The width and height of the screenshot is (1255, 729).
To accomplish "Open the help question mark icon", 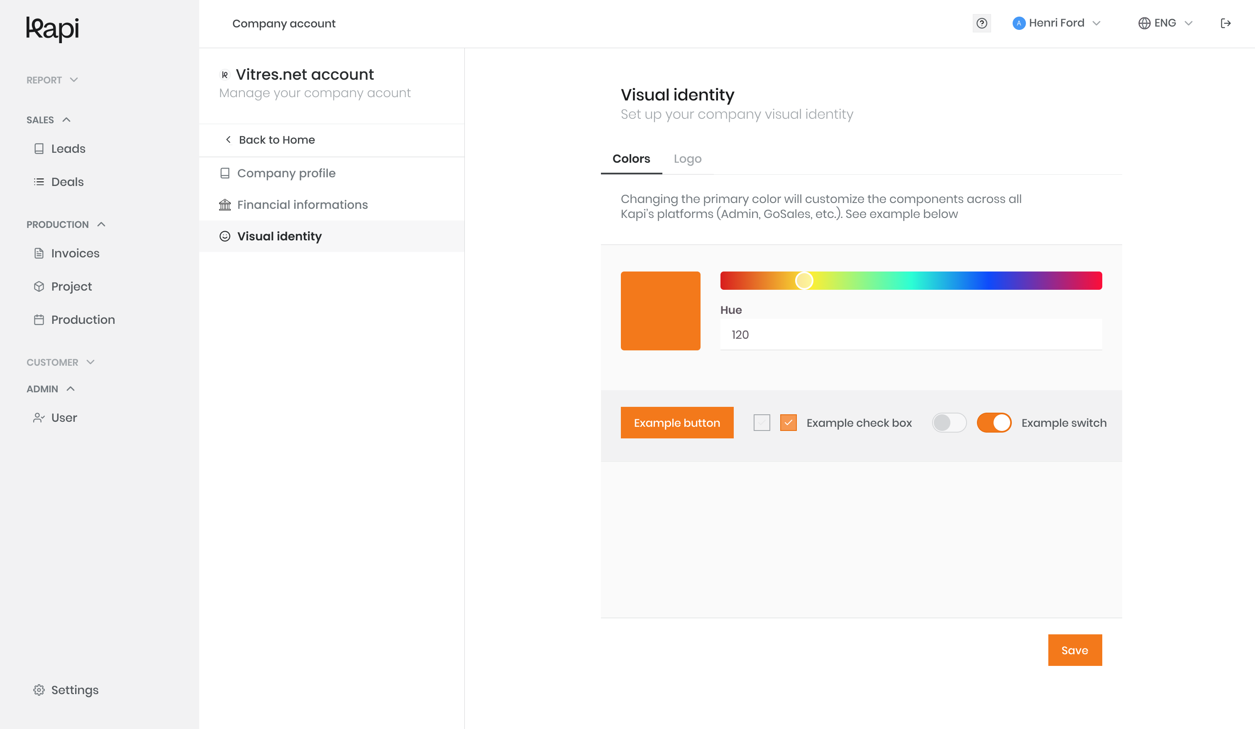I will [x=982, y=23].
